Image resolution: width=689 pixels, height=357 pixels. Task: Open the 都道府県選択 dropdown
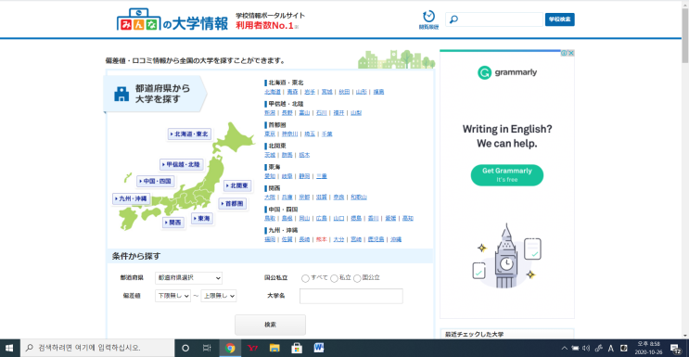(188, 278)
